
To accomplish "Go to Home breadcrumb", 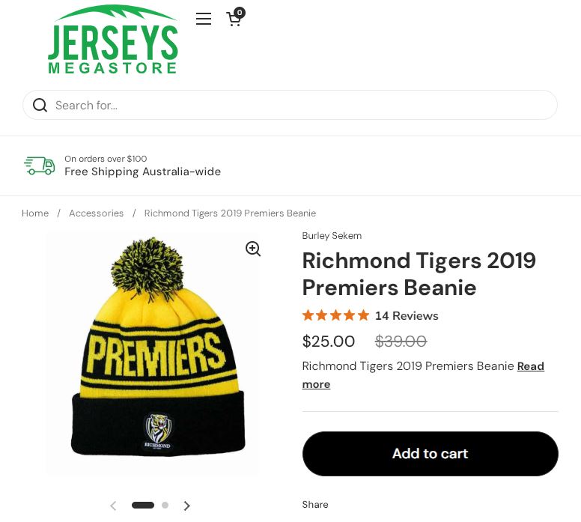I will click(35, 213).
